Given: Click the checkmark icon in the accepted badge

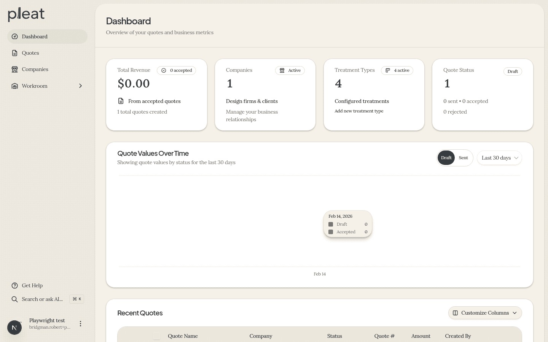Looking at the screenshot, I should click(x=164, y=70).
